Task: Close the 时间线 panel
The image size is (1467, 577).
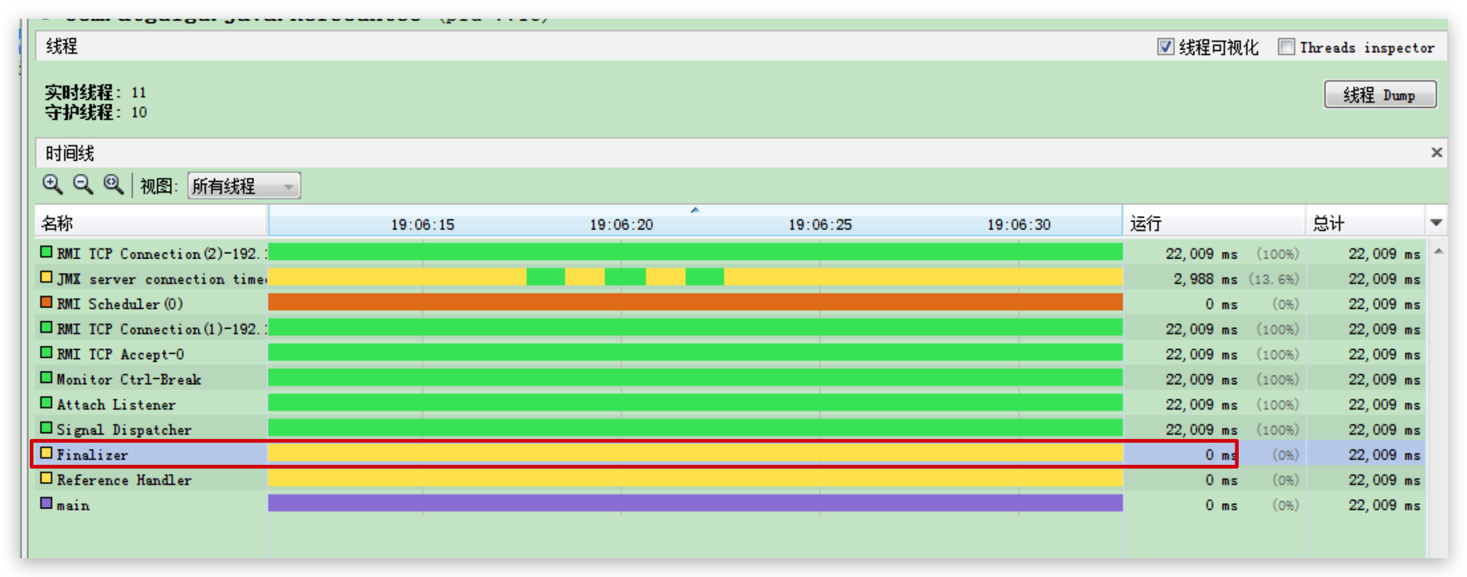Action: 1436,152
